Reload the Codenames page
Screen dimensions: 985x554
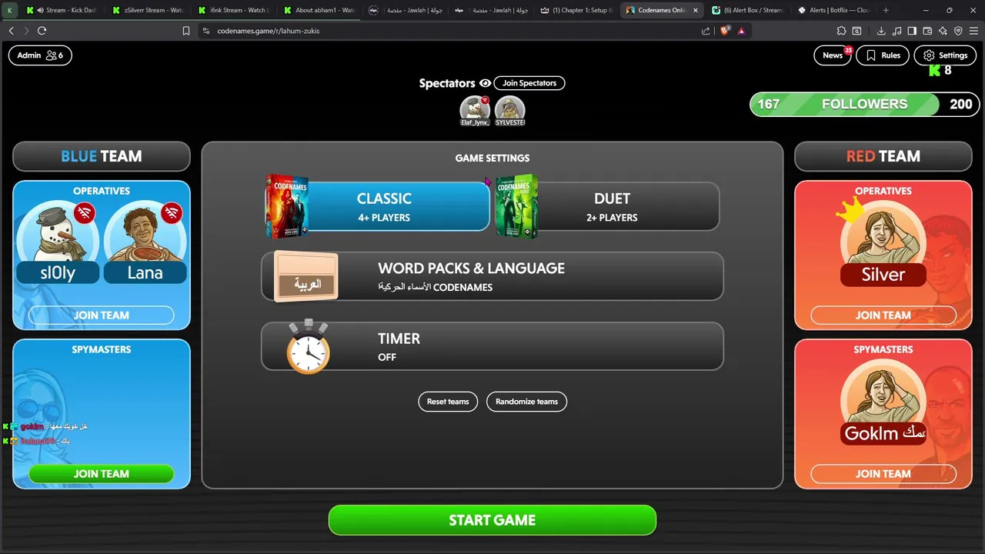pyautogui.click(x=42, y=31)
